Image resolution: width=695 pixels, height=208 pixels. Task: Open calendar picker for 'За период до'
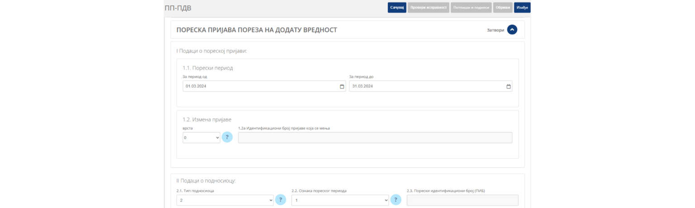(x=508, y=86)
